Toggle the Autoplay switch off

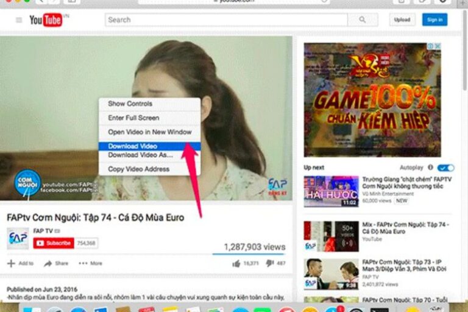coord(446,168)
